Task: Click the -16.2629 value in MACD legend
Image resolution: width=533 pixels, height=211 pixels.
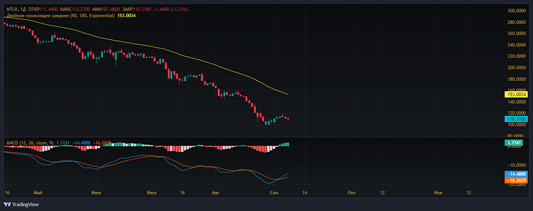Action: [x=102, y=143]
